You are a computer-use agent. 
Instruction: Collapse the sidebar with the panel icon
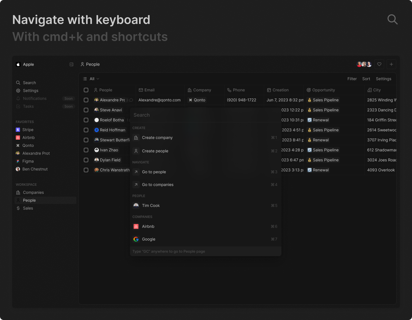(71, 64)
